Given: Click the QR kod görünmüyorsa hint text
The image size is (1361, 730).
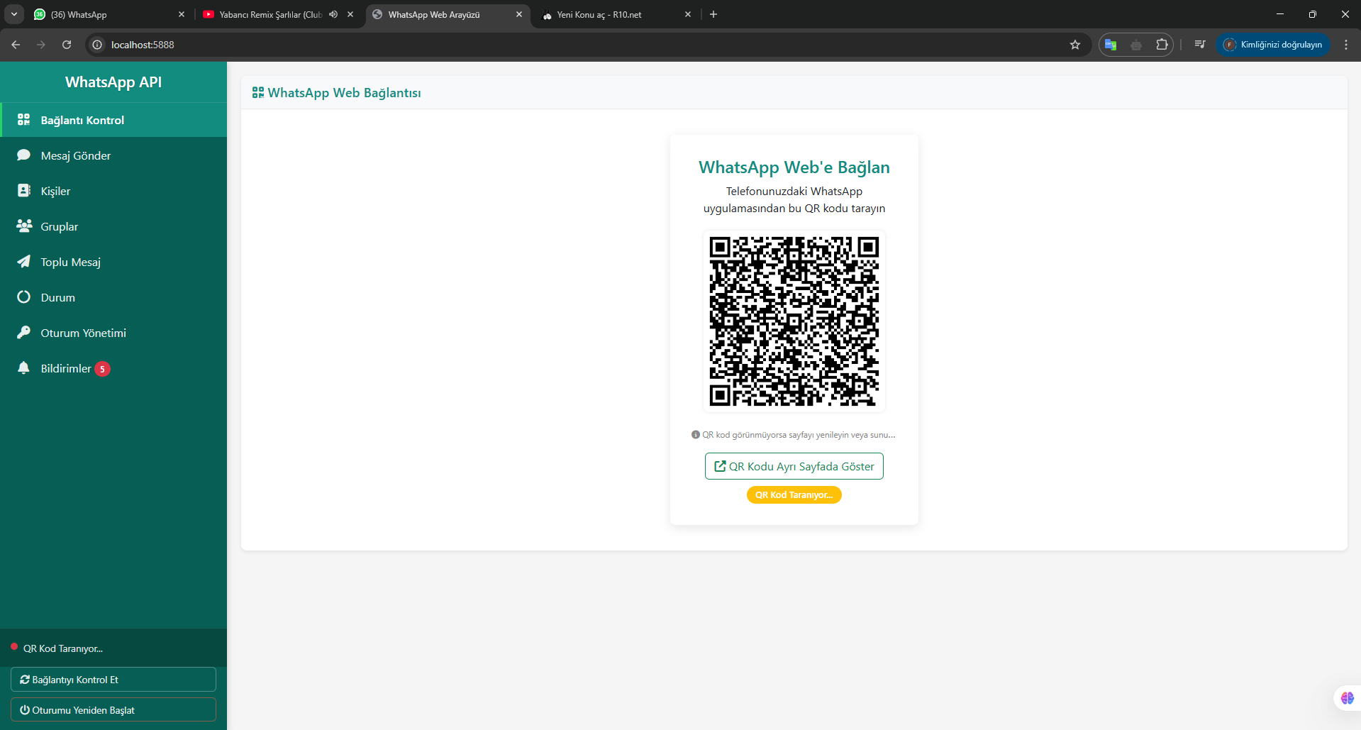Looking at the screenshot, I should coord(799,435).
